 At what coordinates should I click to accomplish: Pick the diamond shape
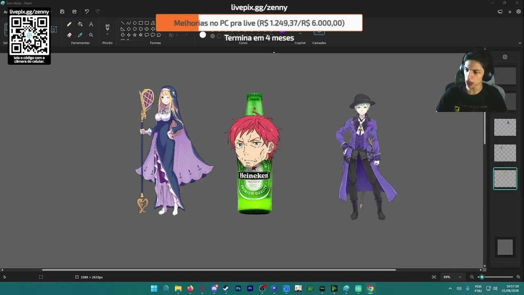click(x=129, y=29)
